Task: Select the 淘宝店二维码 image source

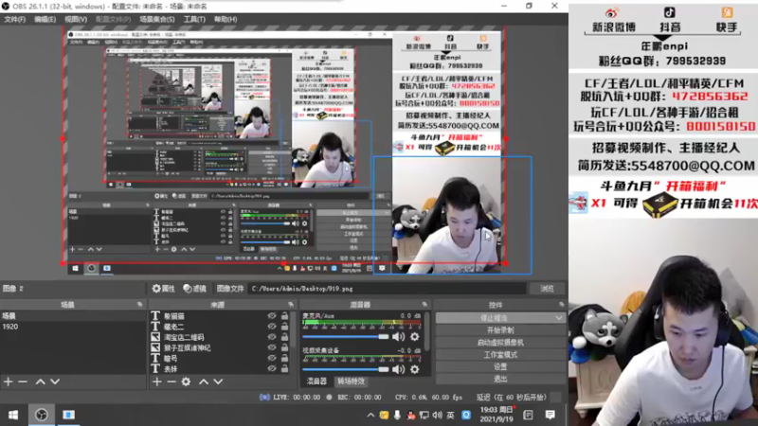Action: 184,337
